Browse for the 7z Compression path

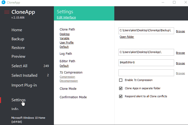coord(180,73)
